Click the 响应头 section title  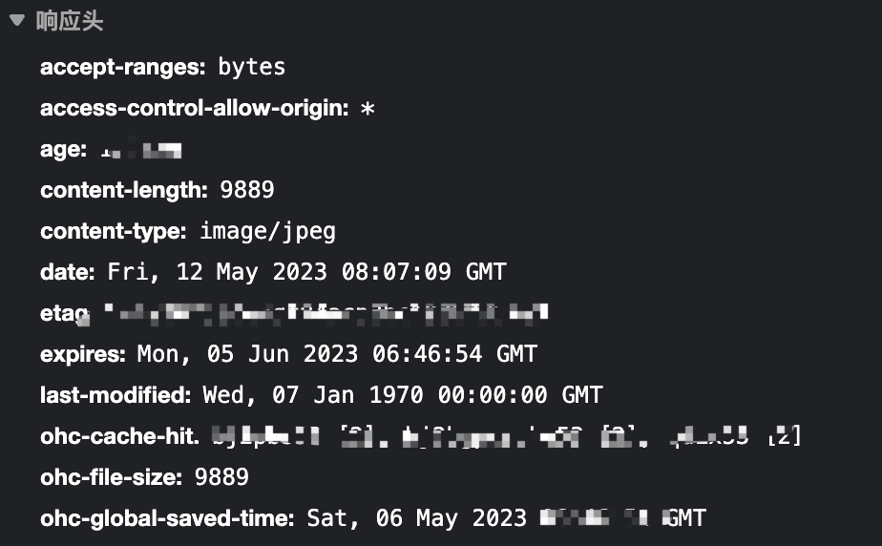69,21
